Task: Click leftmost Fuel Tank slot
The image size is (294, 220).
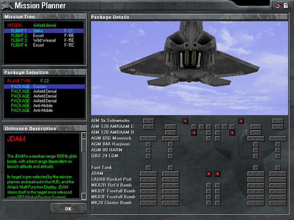Action: (148, 168)
